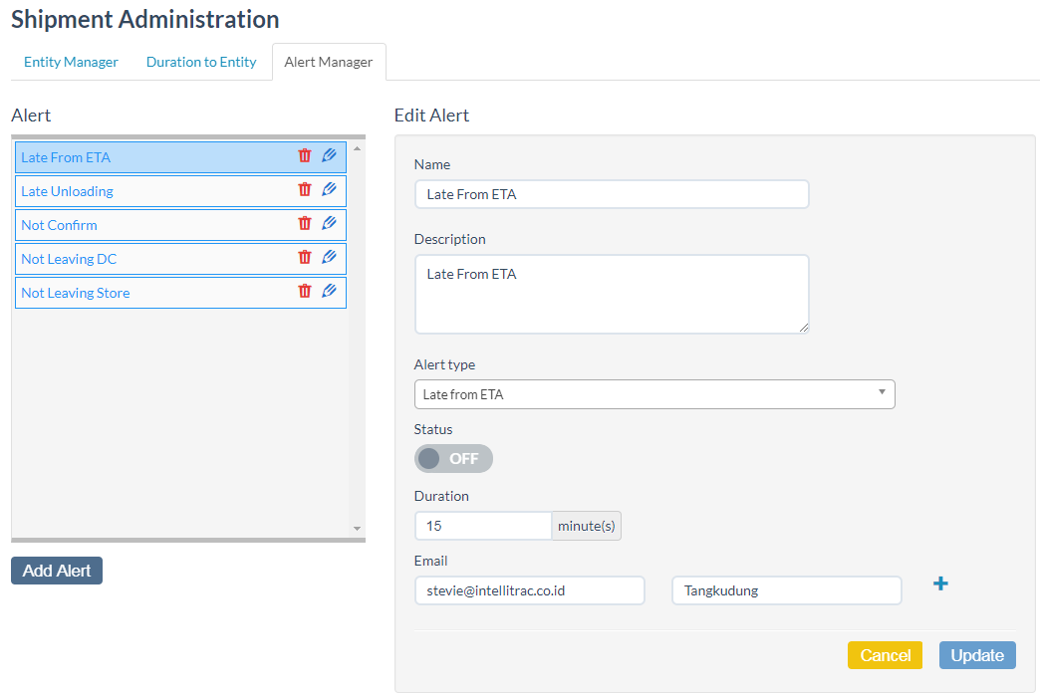This screenshot has width=1040, height=698.
Task: Remove the Not Confirm alert
Action: pyautogui.click(x=305, y=224)
